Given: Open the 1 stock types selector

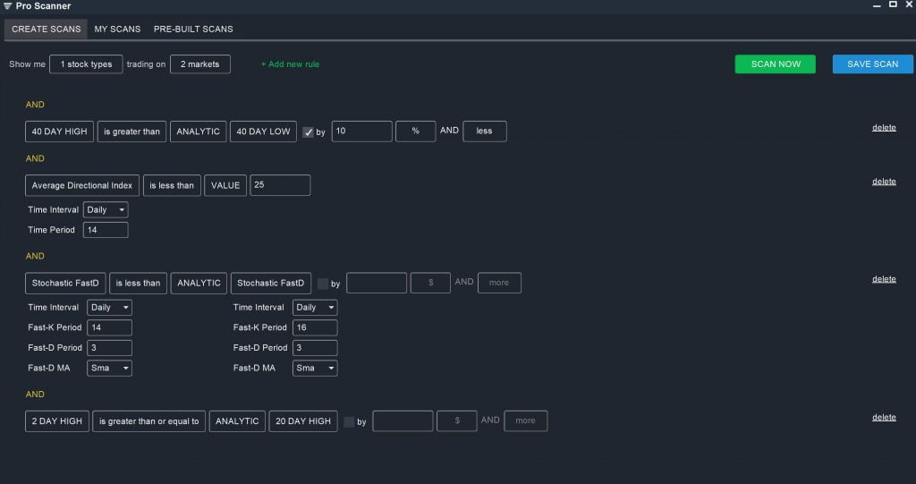Looking at the screenshot, I should pos(86,64).
